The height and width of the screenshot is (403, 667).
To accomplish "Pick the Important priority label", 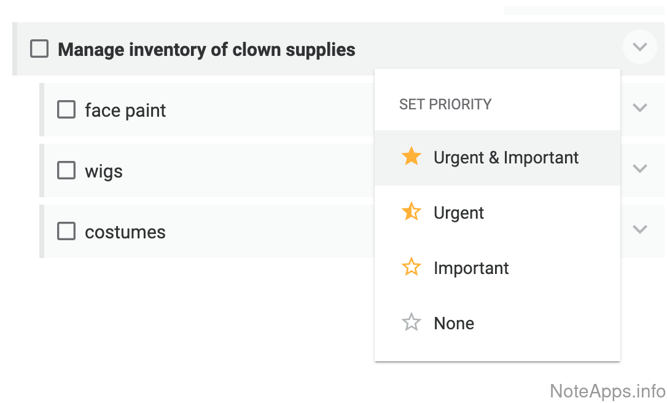I will [471, 268].
